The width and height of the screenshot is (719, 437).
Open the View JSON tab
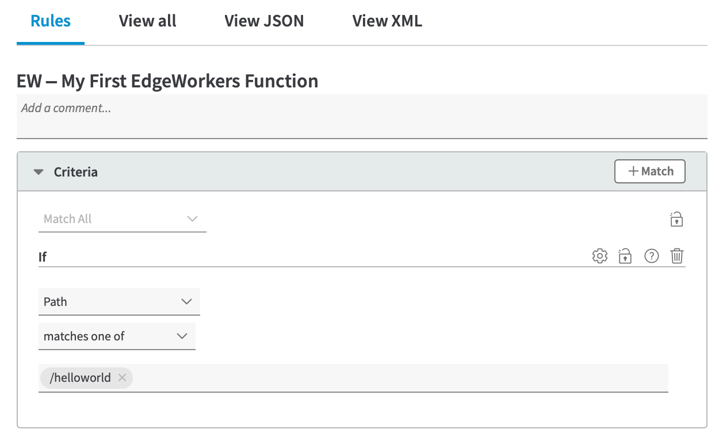264,21
